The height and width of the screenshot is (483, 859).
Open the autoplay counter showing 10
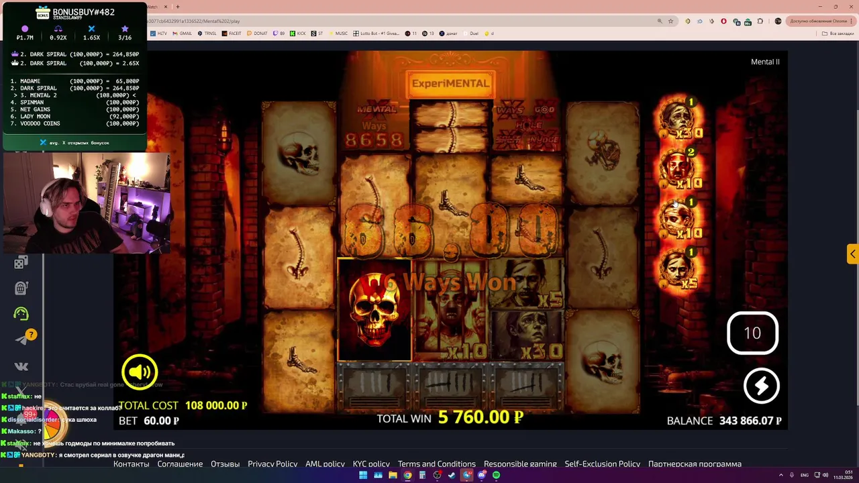[752, 333]
